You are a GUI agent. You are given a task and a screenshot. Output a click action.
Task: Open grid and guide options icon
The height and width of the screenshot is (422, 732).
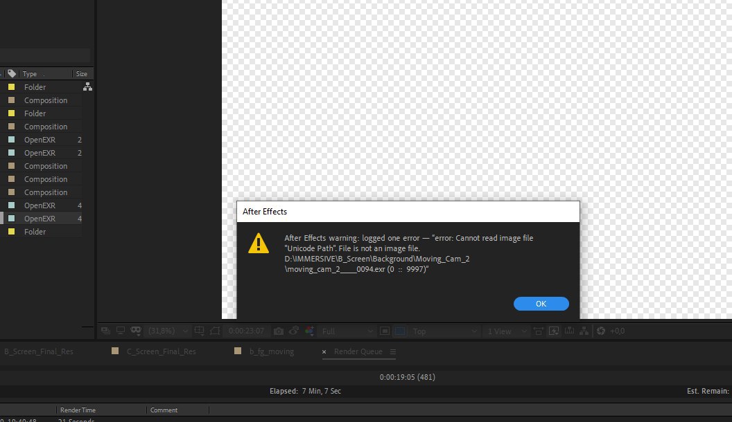pos(199,331)
